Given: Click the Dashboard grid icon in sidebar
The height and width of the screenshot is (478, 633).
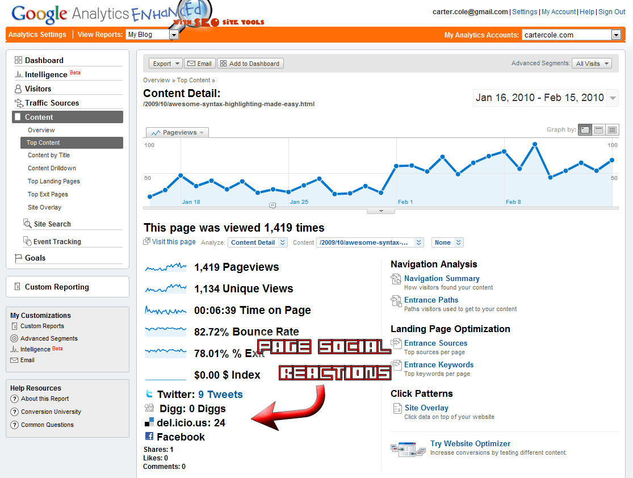Looking at the screenshot, I should [x=18, y=60].
